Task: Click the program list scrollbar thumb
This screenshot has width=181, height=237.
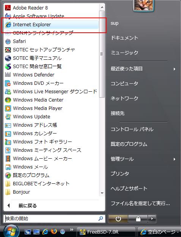Action: click(102, 54)
